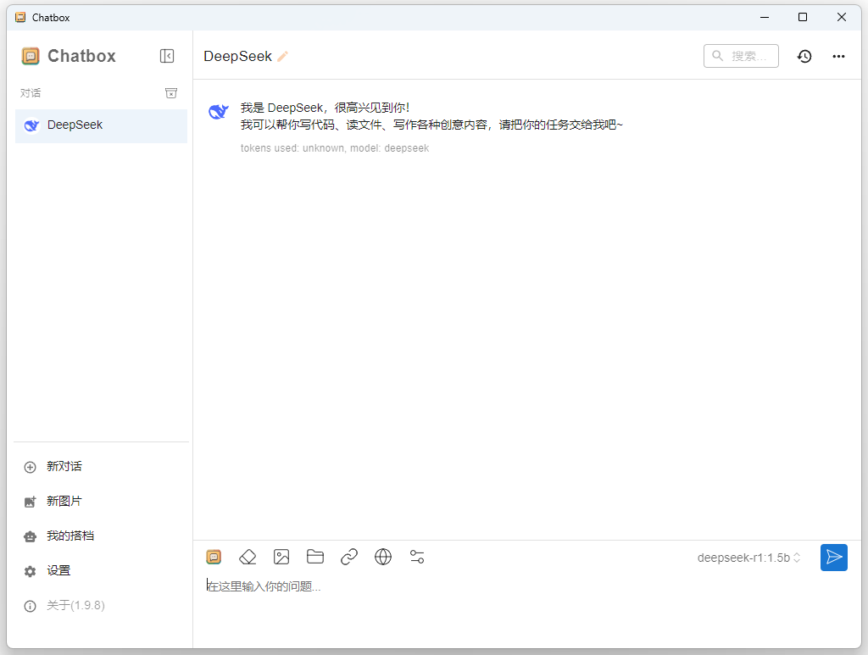The image size is (868, 655).
Task: Click the Chatbox logo icon in the input toolbar
Action: [214, 557]
